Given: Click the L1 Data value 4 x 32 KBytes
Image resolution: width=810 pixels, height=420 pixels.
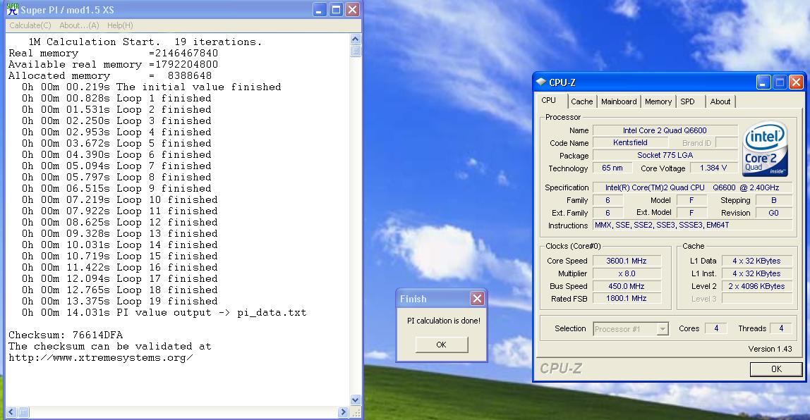Looking at the screenshot, I should (757, 261).
